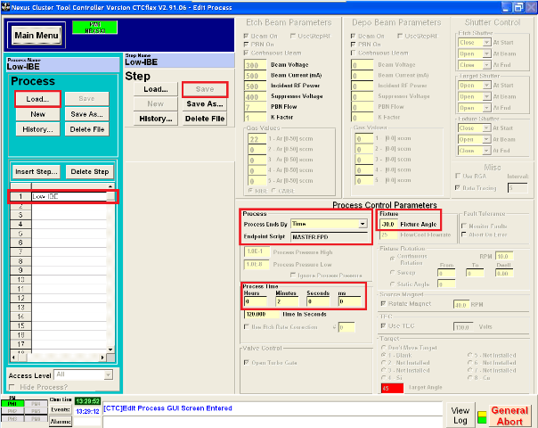Click Insert Step button

(x=37, y=171)
